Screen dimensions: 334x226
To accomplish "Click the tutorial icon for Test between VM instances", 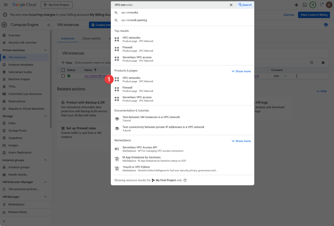I will click(117, 119).
